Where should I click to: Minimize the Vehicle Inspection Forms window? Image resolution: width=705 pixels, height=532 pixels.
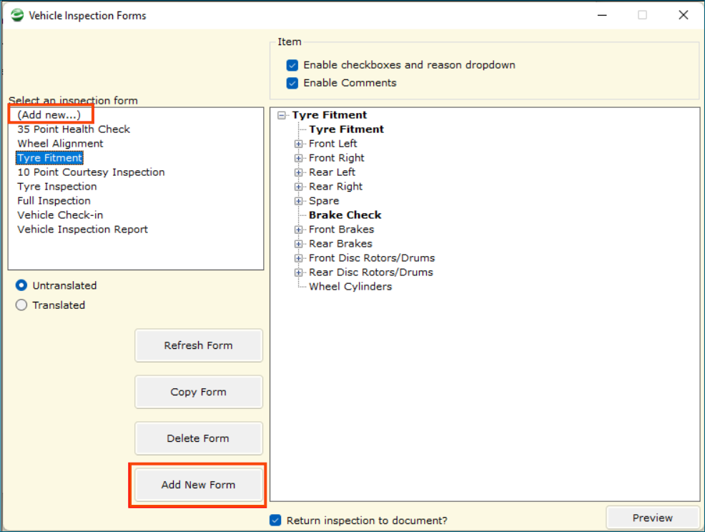[x=602, y=15]
